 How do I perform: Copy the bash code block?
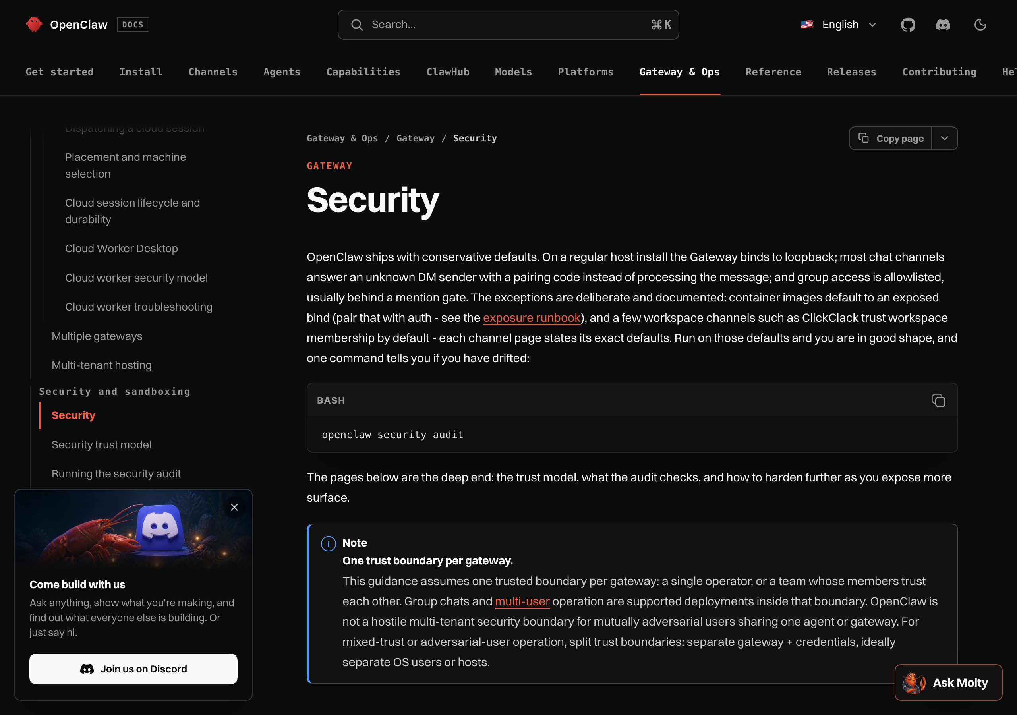[x=938, y=400]
